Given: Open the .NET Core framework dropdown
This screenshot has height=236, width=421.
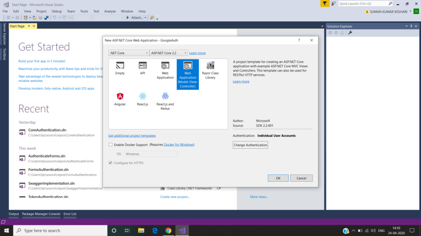Looking at the screenshot, I should [x=129, y=53].
